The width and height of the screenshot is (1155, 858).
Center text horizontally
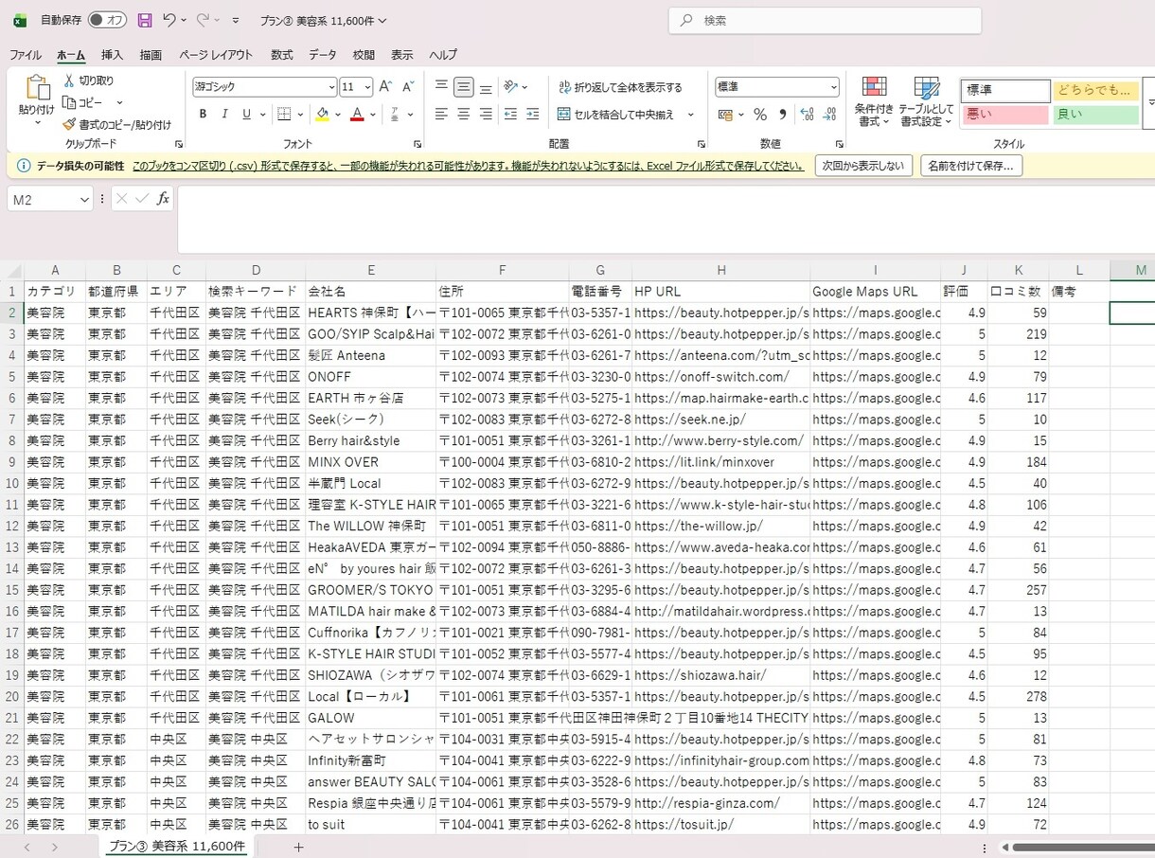click(464, 115)
